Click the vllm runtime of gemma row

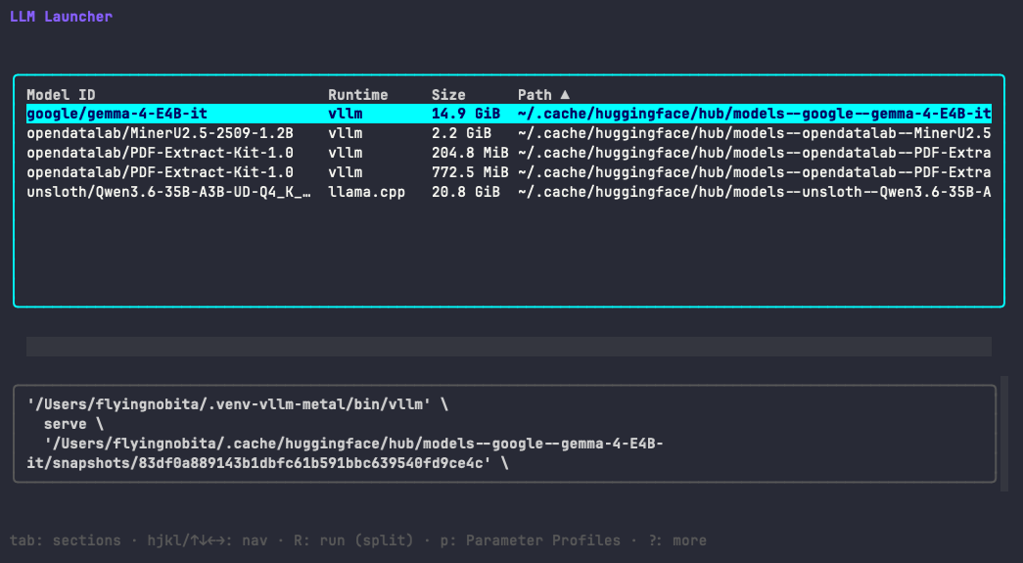pyautogui.click(x=346, y=114)
